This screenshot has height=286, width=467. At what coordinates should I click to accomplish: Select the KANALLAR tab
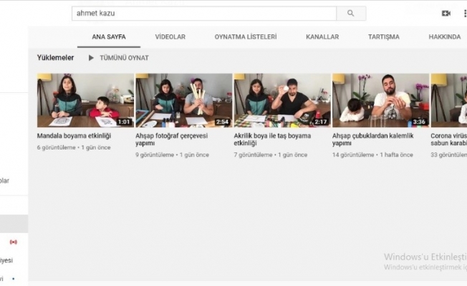coord(322,37)
